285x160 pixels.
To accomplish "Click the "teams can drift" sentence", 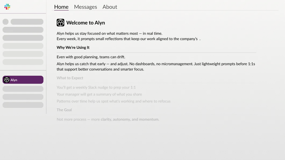I will coord(91,57).
